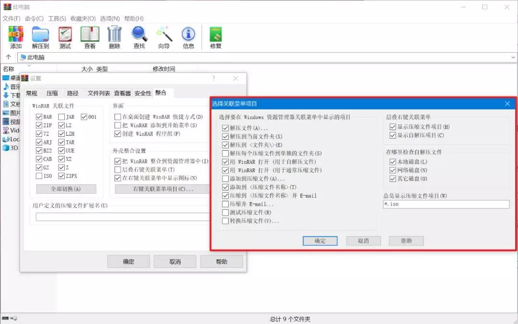Image resolution: width=518 pixels, height=324 pixels.
Task: Expand the address bar path dropdown
Action: [x=513, y=57]
